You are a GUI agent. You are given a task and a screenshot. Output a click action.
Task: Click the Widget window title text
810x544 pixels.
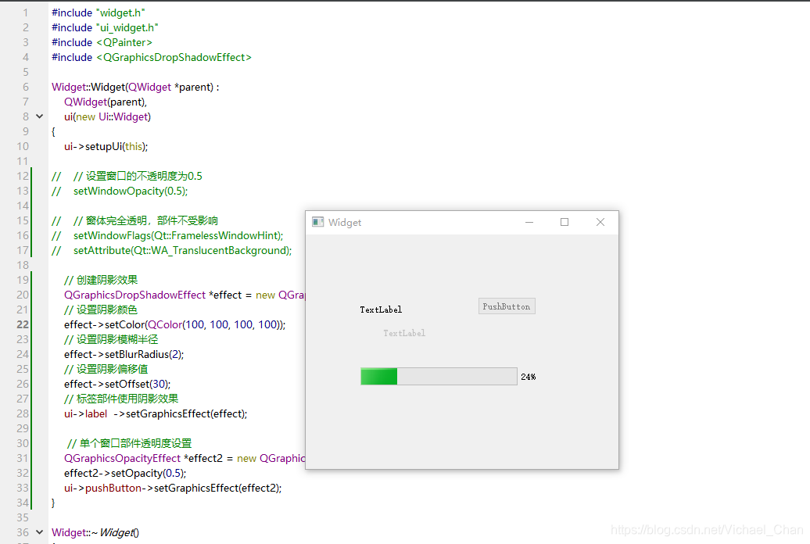click(345, 223)
